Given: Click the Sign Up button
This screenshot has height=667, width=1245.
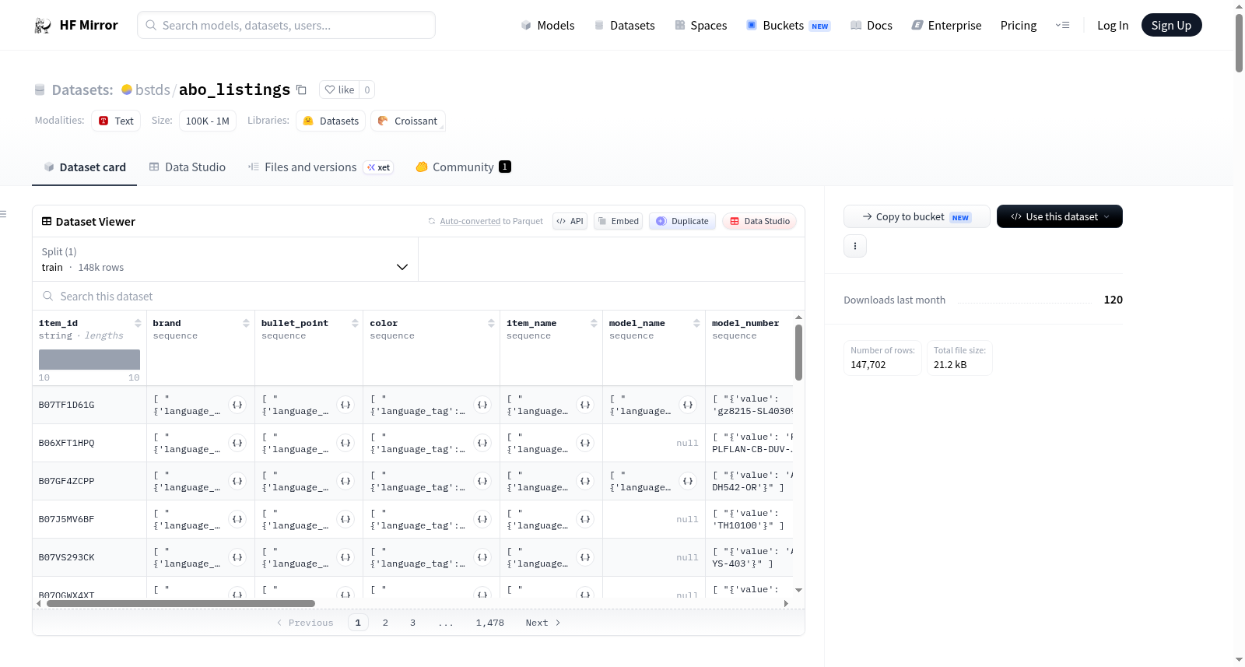Looking at the screenshot, I should point(1171,25).
